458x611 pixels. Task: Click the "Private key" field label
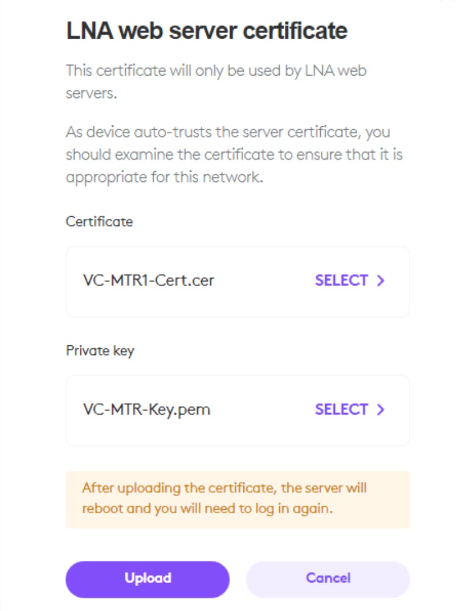pos(100,350)
